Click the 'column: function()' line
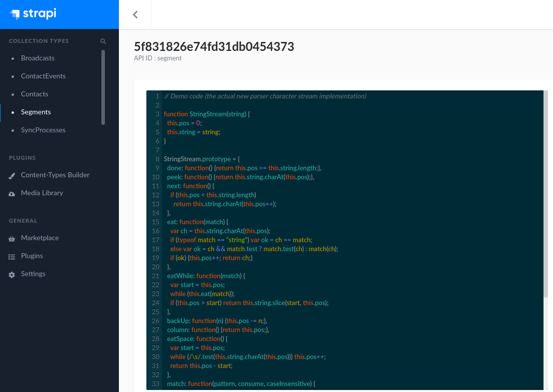Image resolution: width=553 pixels, height=392 pixels. (x=218, y=330)
